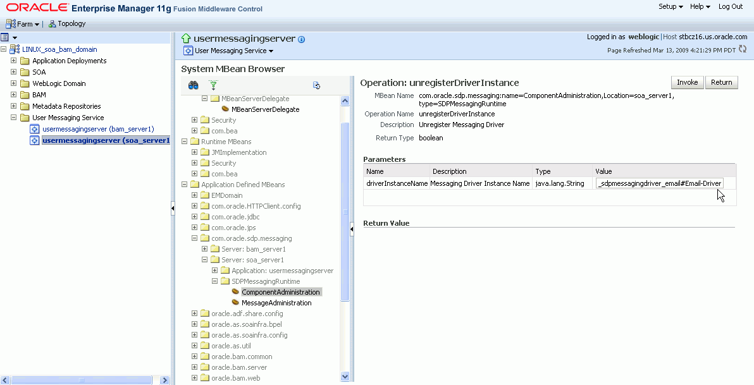
Task: Expand the Application Deployments node
Action: [13, 61]
